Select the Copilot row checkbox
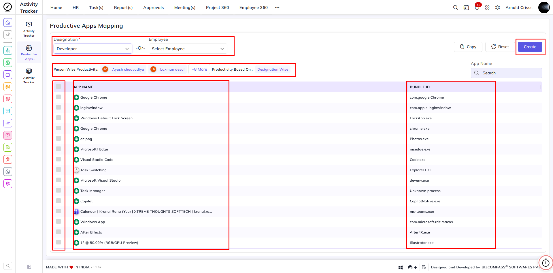 coord(58,201)
